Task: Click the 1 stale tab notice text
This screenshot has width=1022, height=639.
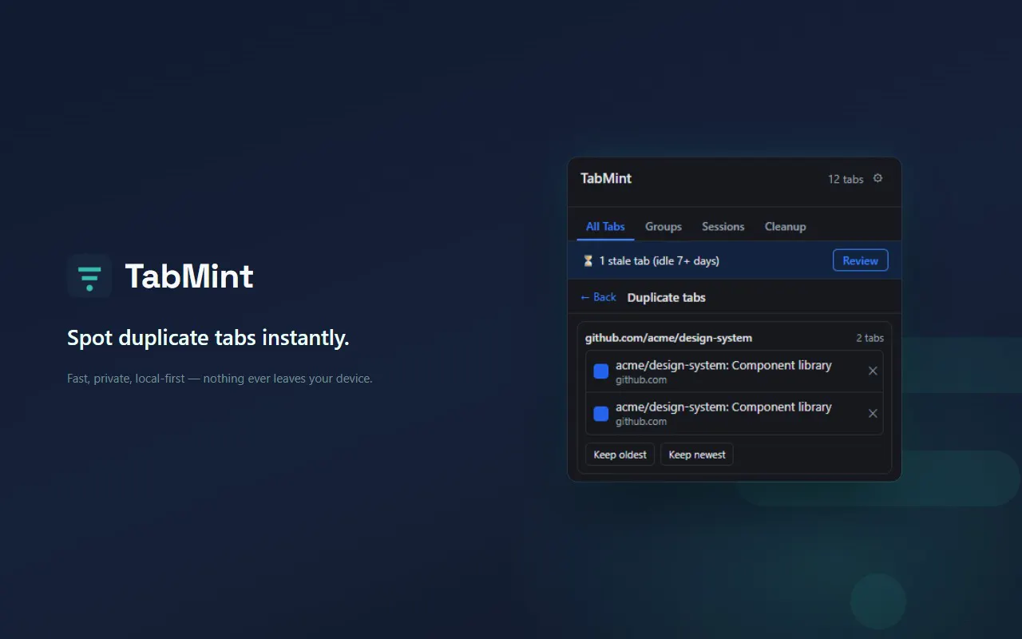Action: point(660,260)
